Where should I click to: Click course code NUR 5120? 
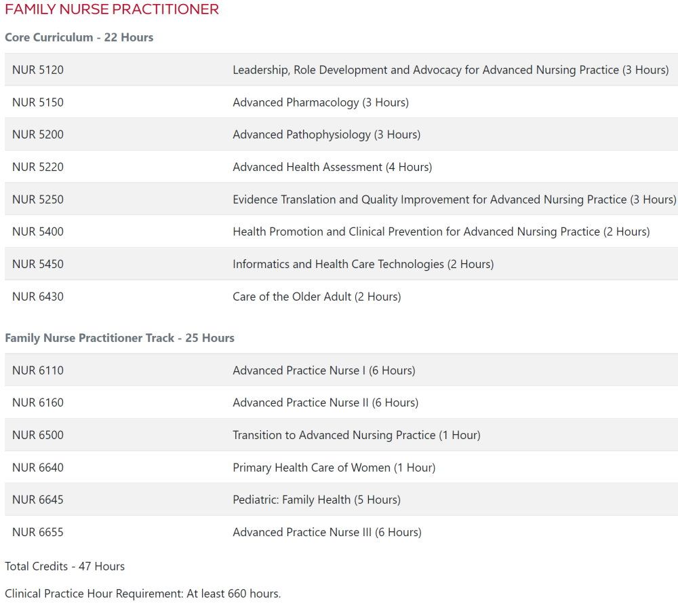[38, 70]
